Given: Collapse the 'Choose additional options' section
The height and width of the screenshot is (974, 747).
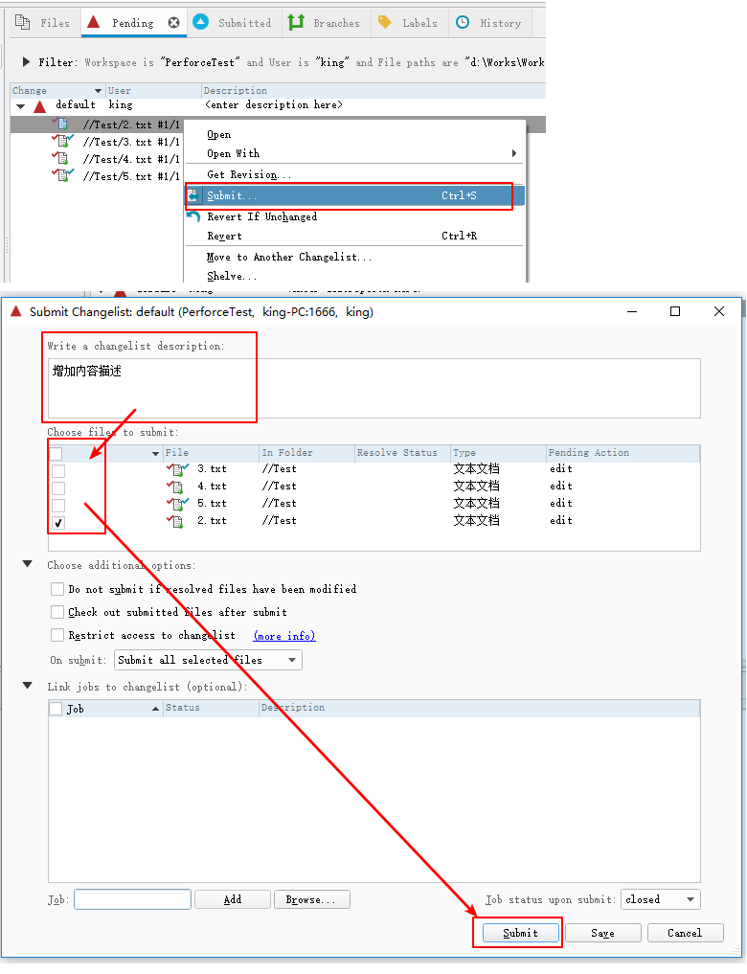Looking at the screenshot, I should pyautogui.click(x=28, y=565).
